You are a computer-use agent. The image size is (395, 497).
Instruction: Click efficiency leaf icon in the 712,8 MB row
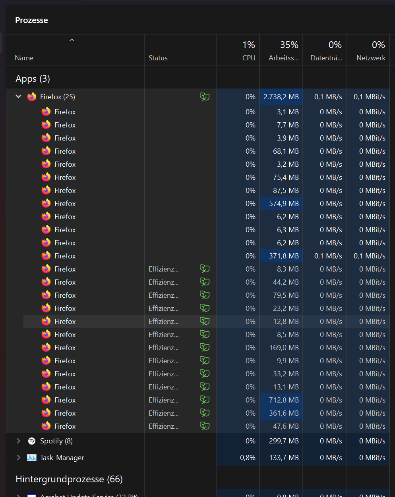pos(205,400)
